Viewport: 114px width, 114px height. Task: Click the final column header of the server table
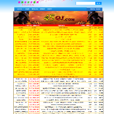[x=101, y=28]
